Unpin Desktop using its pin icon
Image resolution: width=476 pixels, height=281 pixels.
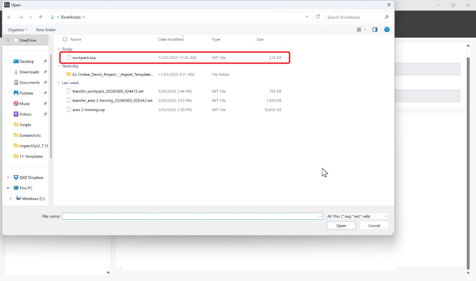[45, 61]
